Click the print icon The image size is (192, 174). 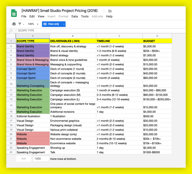[x=14, y=24]
